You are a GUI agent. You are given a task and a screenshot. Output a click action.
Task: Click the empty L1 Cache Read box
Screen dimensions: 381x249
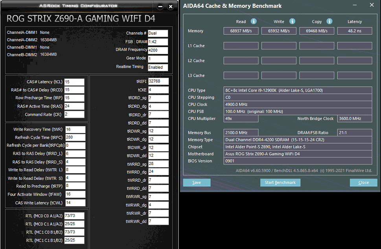(x=241, y=46)
